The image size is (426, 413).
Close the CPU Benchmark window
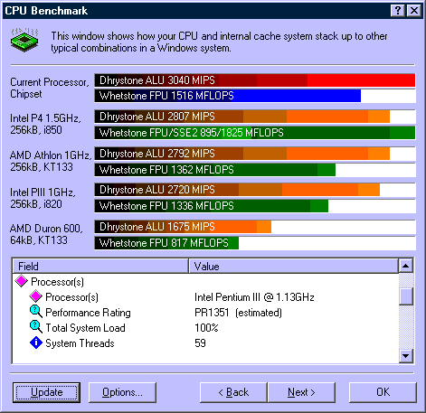coord(414,11)
